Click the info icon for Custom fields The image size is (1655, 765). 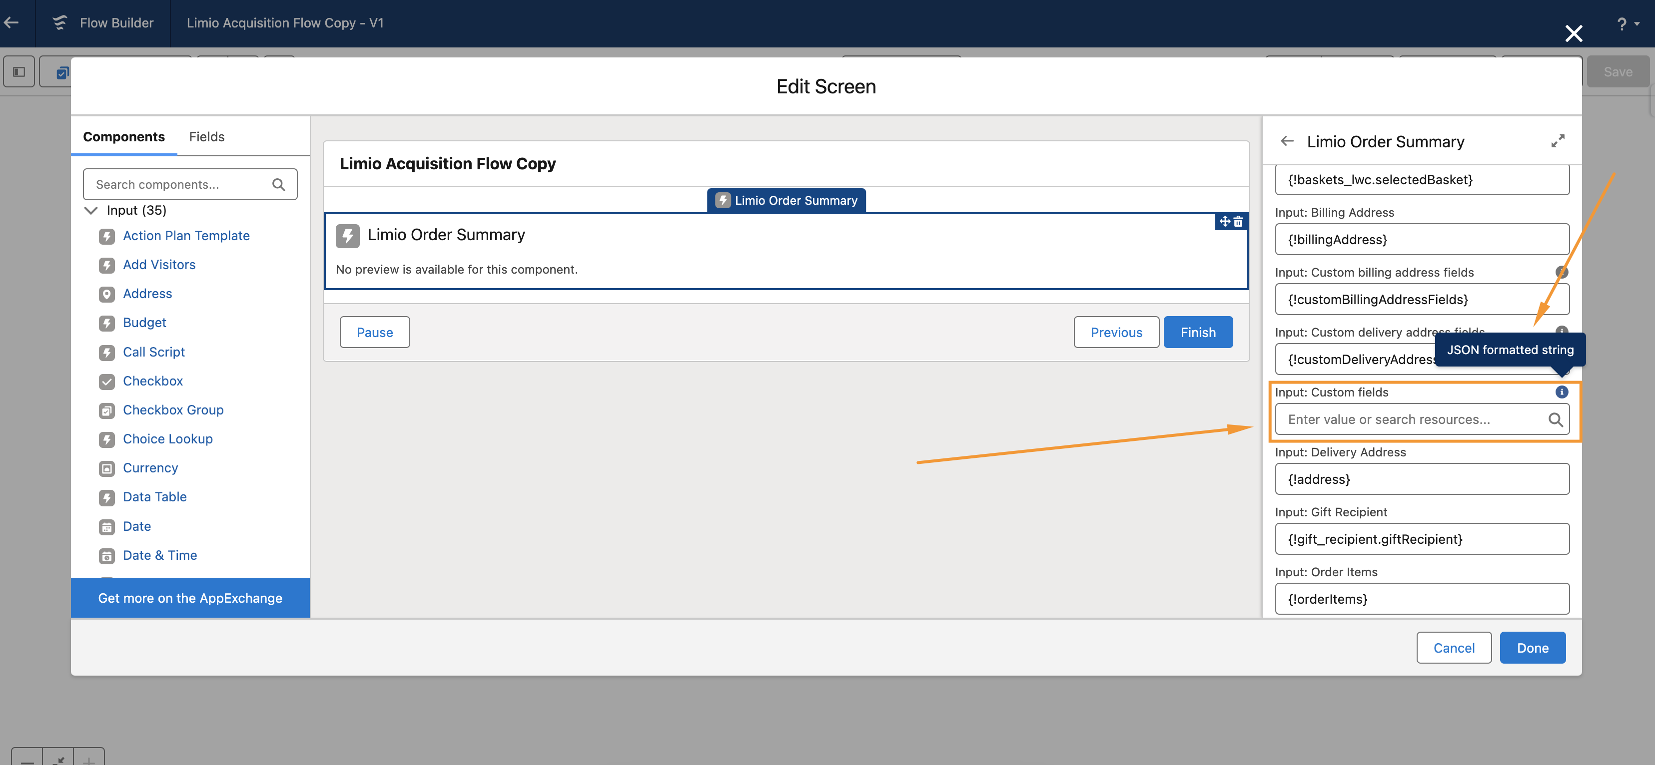(1561, 391)
